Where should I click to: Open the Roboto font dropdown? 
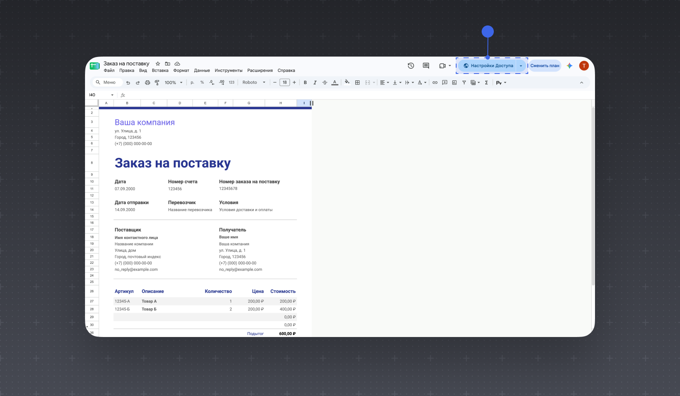pyautogui.click(x=254, y=82)
